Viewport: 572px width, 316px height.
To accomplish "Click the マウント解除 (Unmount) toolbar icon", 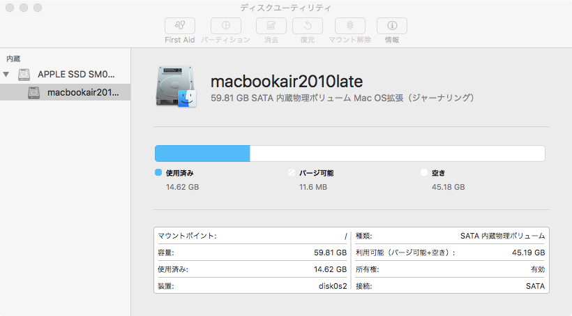I will [349, 26].
